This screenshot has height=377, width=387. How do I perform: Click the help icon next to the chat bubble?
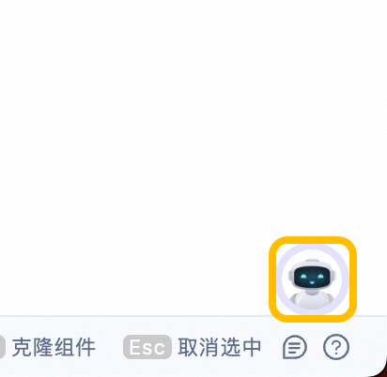coord(336,347)
